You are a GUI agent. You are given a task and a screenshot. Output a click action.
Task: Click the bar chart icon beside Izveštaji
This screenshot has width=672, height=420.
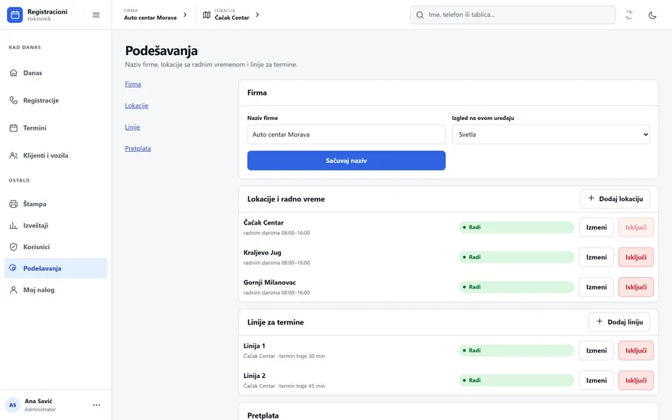click(14, 225)
